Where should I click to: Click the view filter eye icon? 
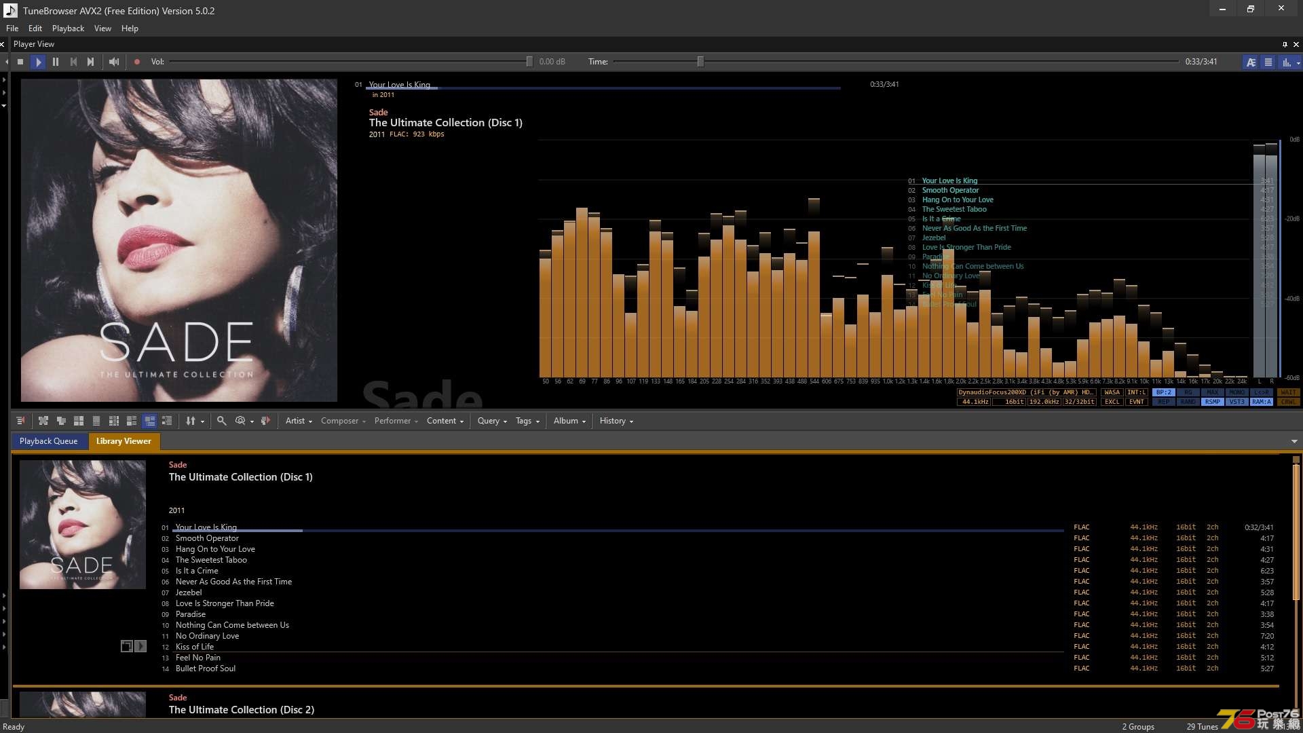click(240, 421)
